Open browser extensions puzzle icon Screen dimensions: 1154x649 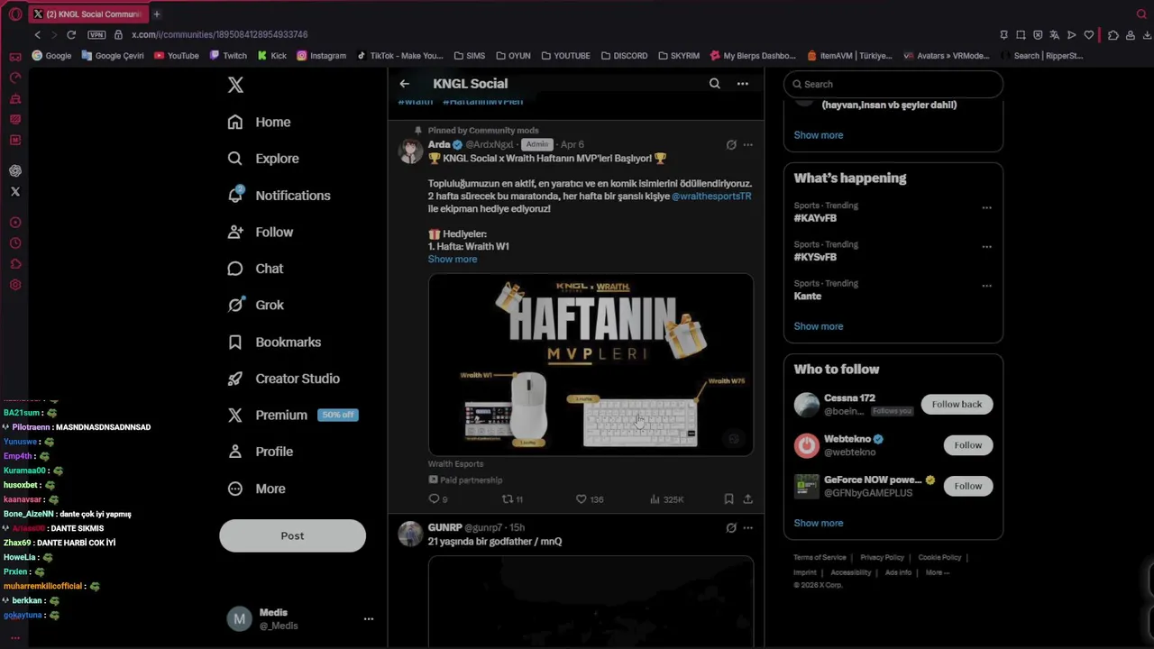tap(1113, 35)
